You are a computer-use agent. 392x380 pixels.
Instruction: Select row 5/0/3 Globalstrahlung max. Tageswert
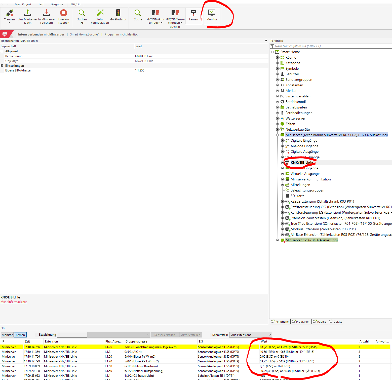point(195,347)
